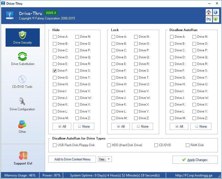
Task: Check Hide Drive T:
Action: (x=77, y=78)
